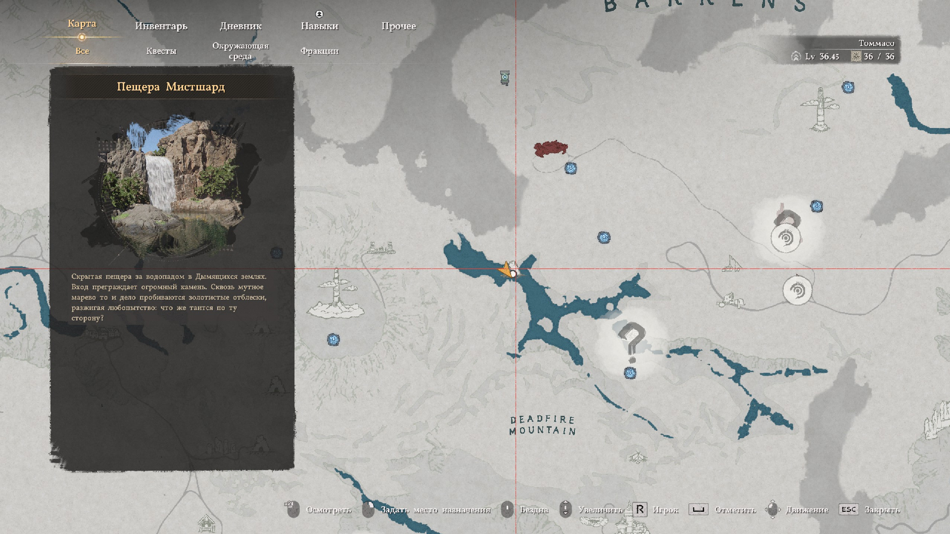Click the blue marker below red camp
This screenshot has width=950, height=534.
570,168
